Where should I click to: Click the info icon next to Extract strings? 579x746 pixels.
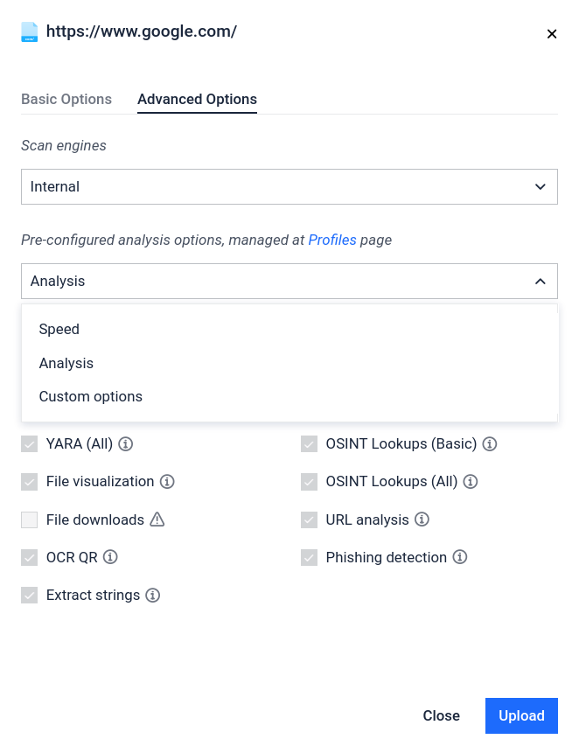tap(153, 595)
